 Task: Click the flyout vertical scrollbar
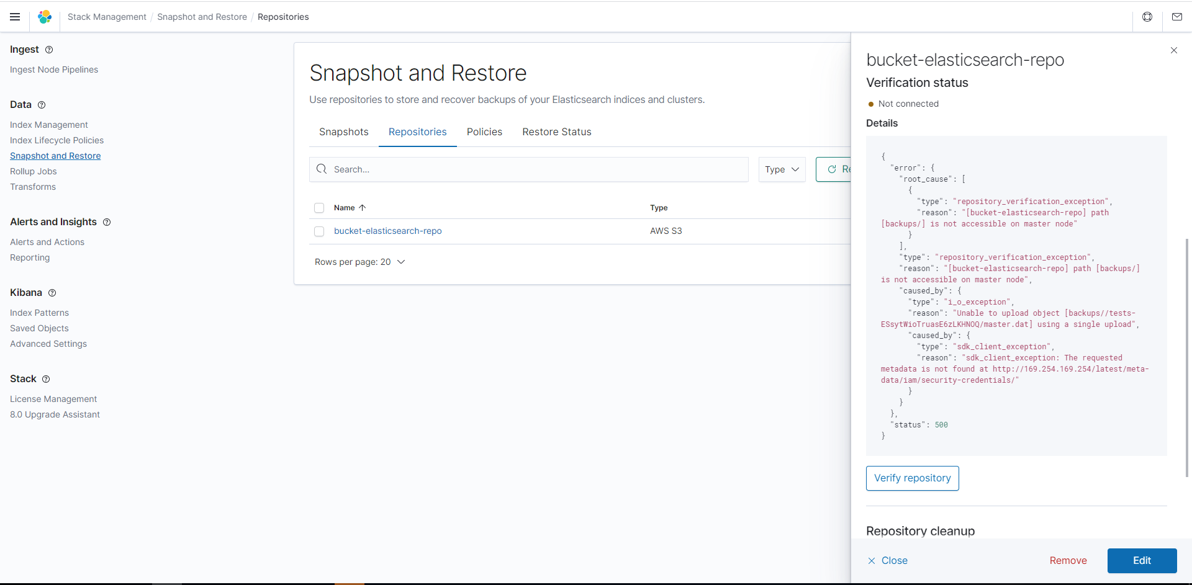pyautogui.click(x=1187, y=357)
